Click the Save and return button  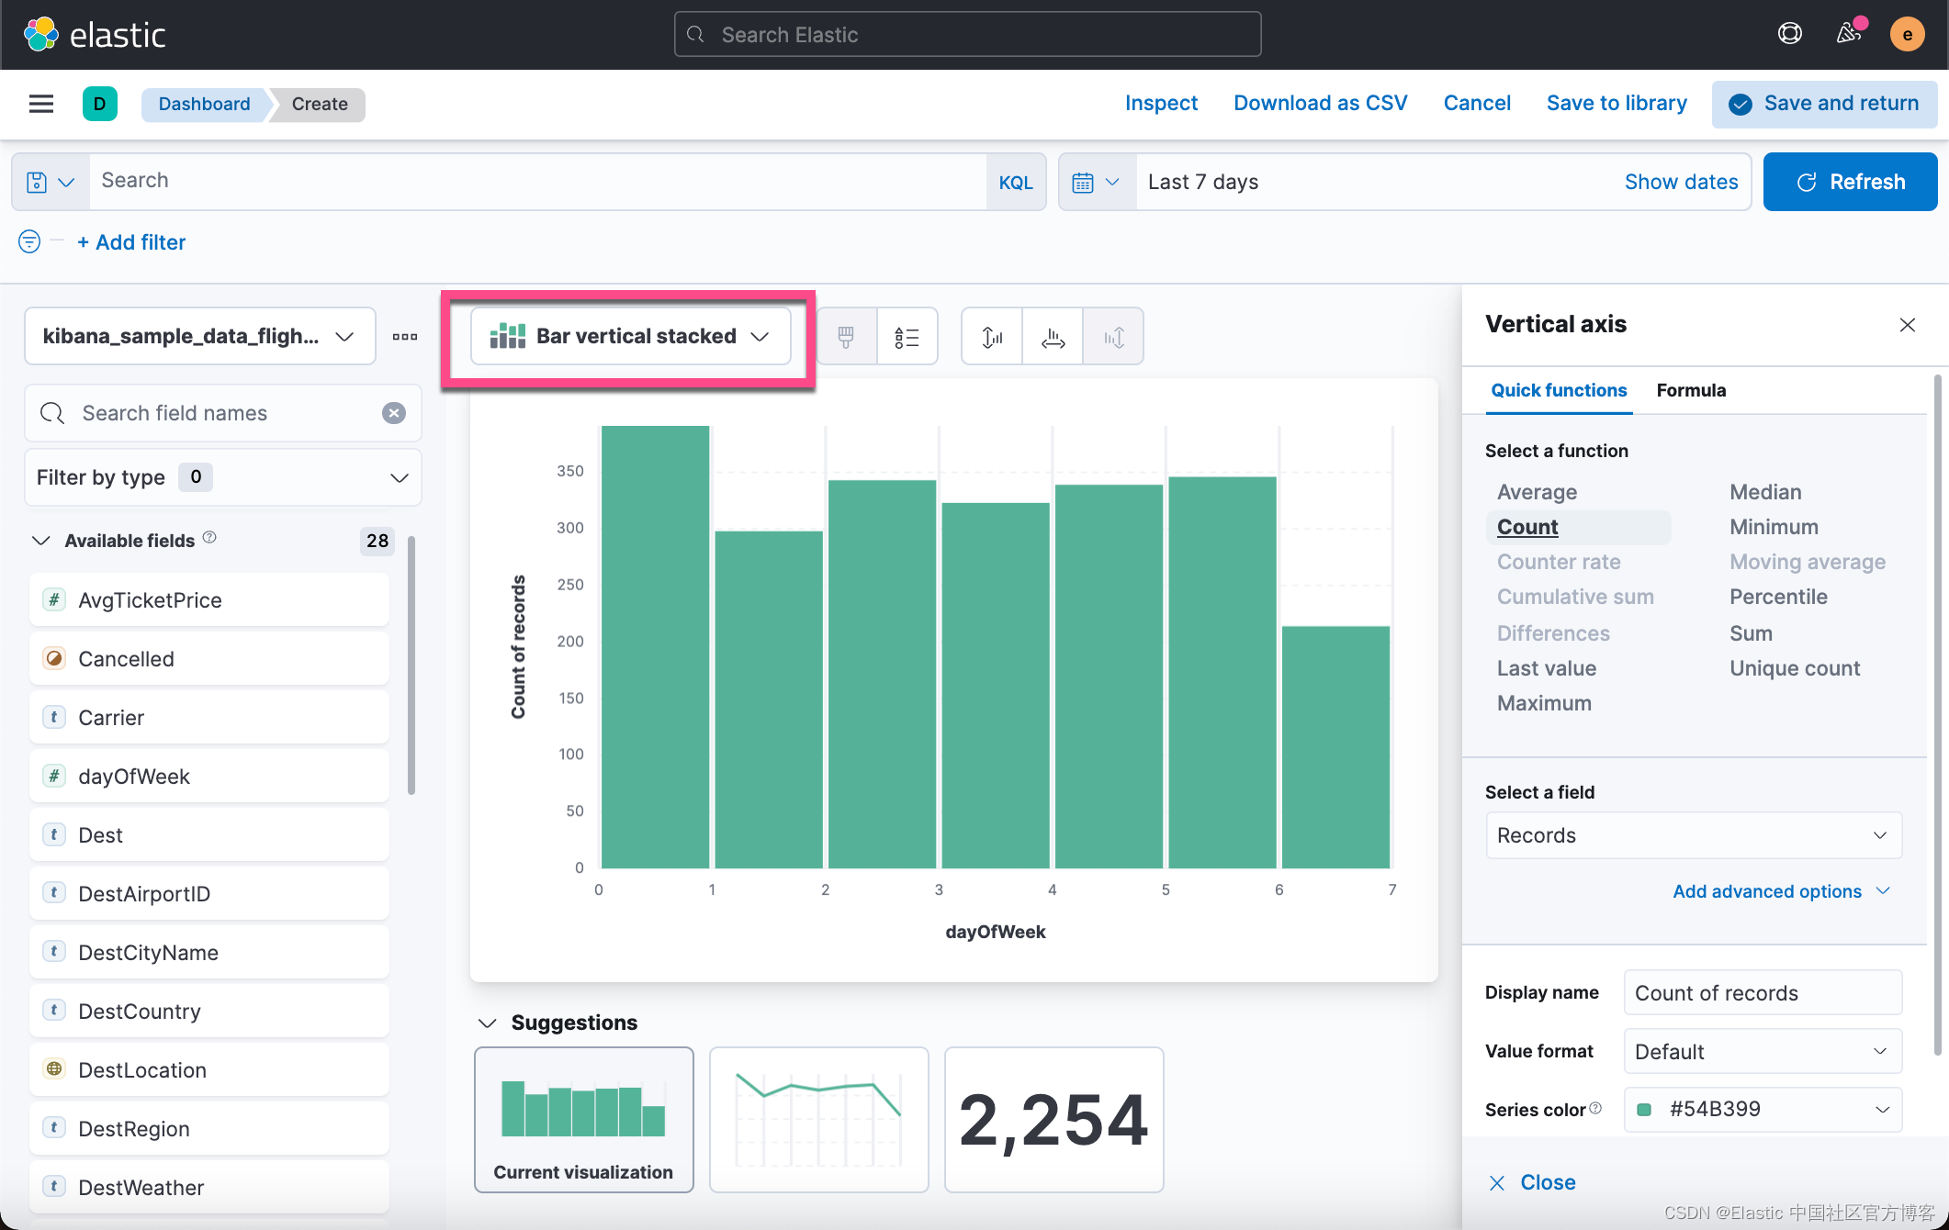click(1825, 104)
